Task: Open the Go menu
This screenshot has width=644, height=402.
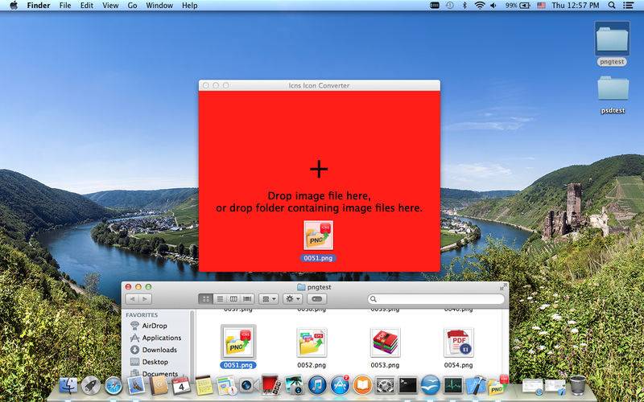Action: coord(132,6)
